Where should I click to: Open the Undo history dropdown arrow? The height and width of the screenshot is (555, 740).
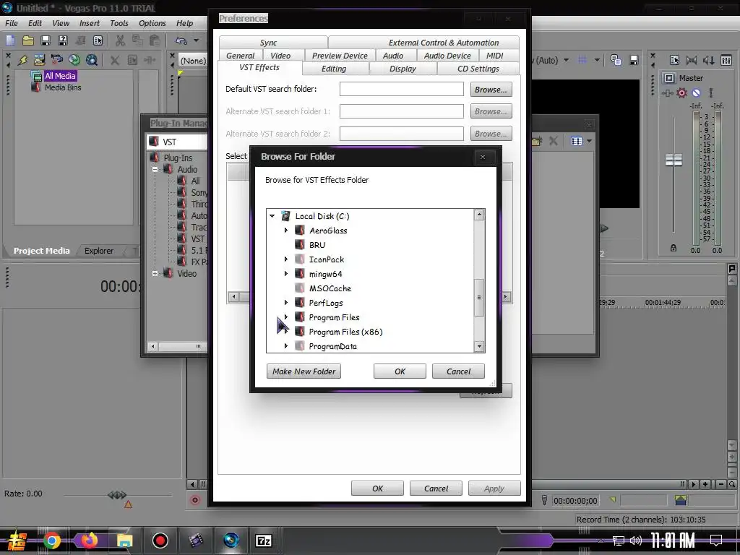click(x=197, y=40)
